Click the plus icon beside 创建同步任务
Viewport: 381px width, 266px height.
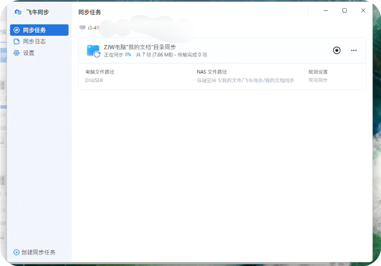tap(16, 252)
